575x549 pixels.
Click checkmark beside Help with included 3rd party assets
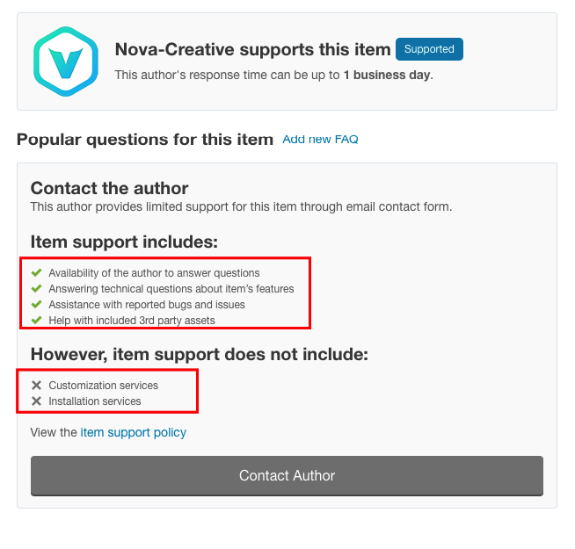[36, 320]
